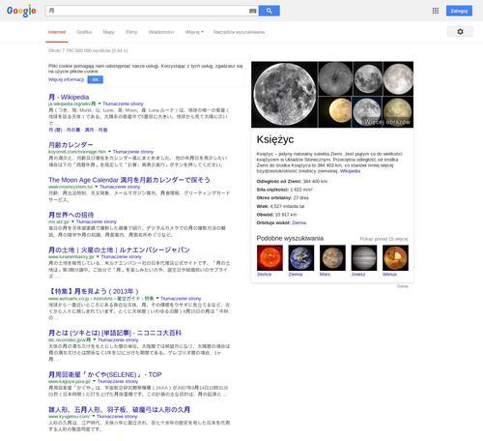Open the Ziemia link under Orbituje wokół
Image resolution: width=483 pixels, height=441 pixels.
[298, 222]
